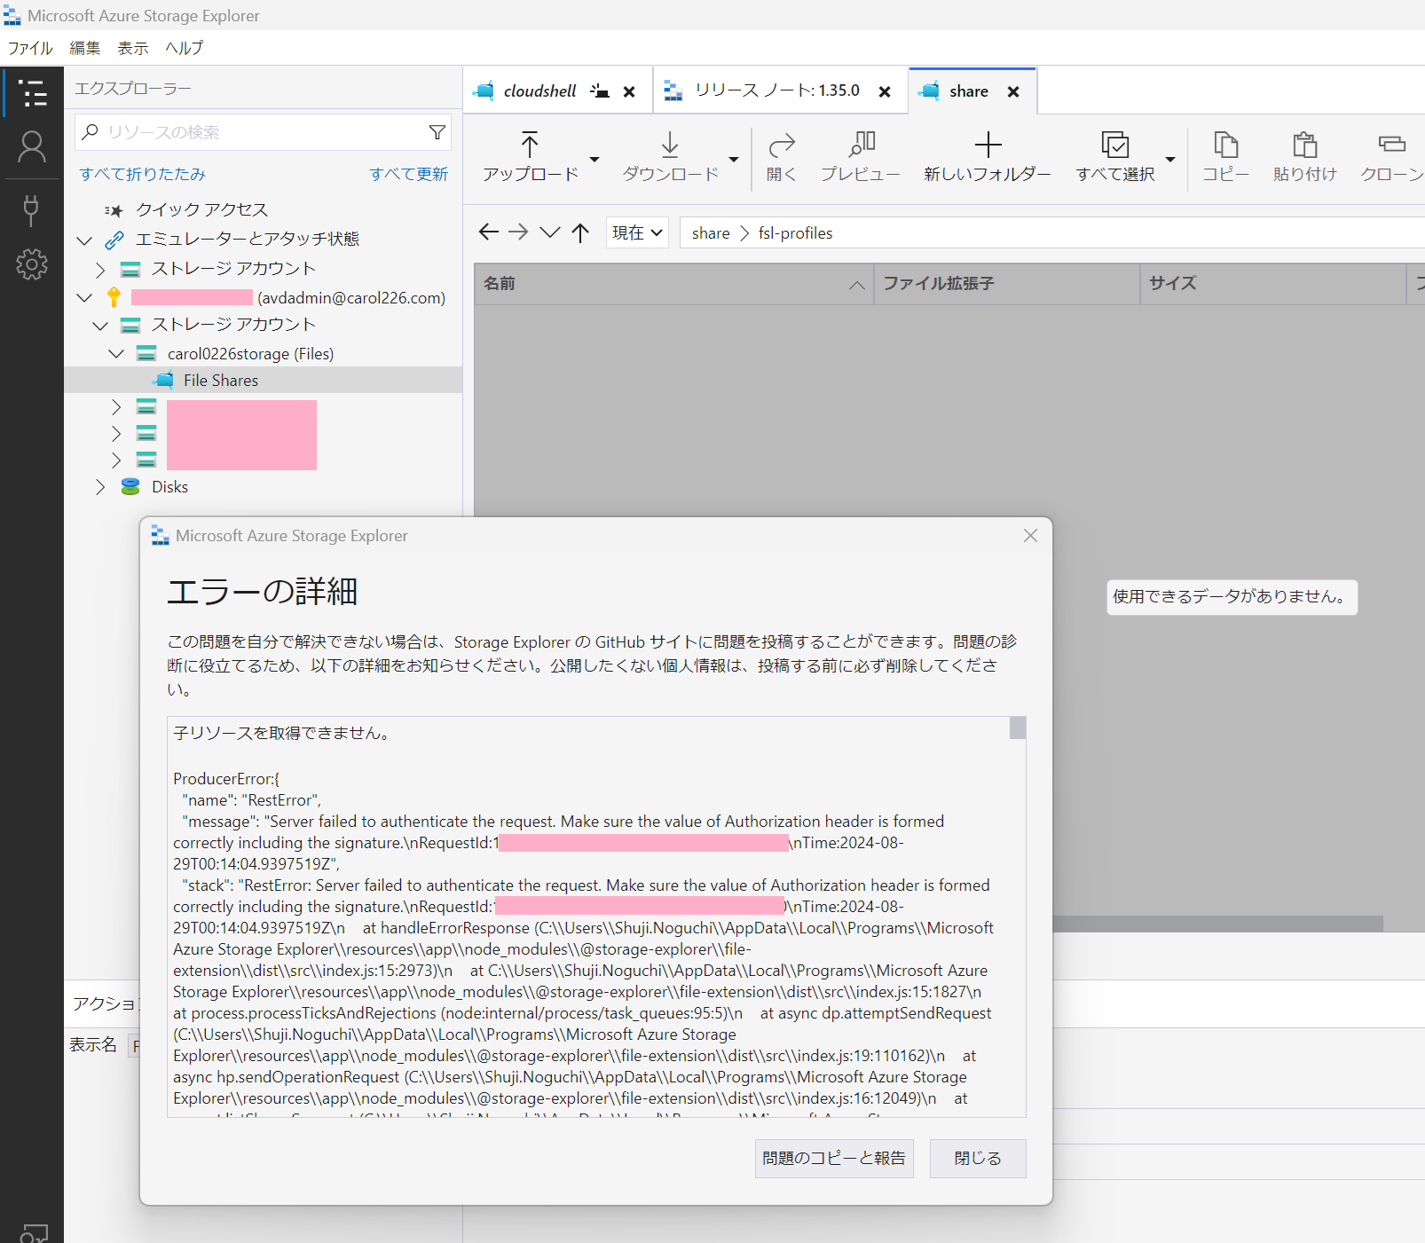
Task: Open the Select All dropdown arrow
Action: tap(1170, 160)
